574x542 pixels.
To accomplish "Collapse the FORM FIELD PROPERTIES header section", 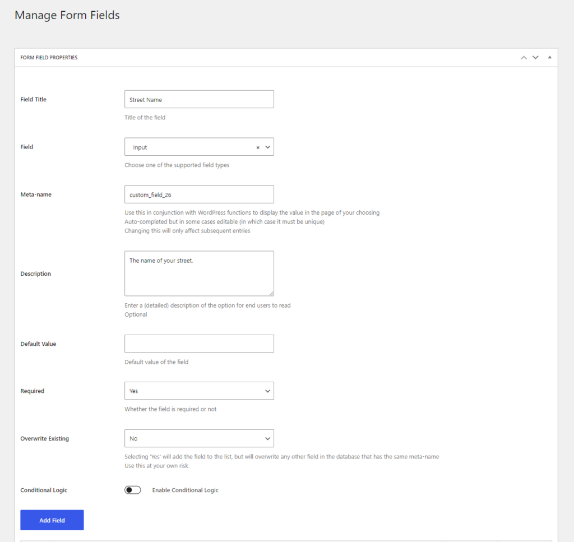I will point(49,57).
